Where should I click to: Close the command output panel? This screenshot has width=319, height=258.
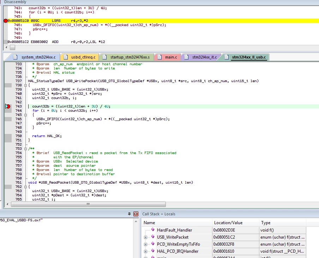(136, 214)
